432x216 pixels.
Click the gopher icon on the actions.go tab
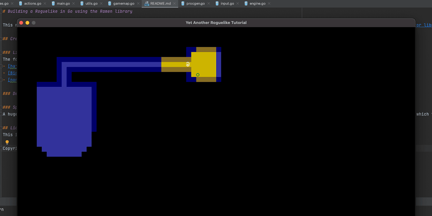(21, 3)
